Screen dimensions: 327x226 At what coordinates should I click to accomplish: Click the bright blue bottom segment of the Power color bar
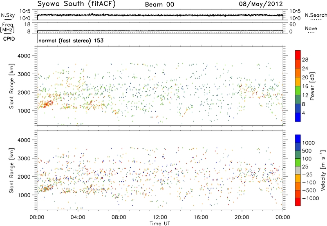(x=298, y=117)
